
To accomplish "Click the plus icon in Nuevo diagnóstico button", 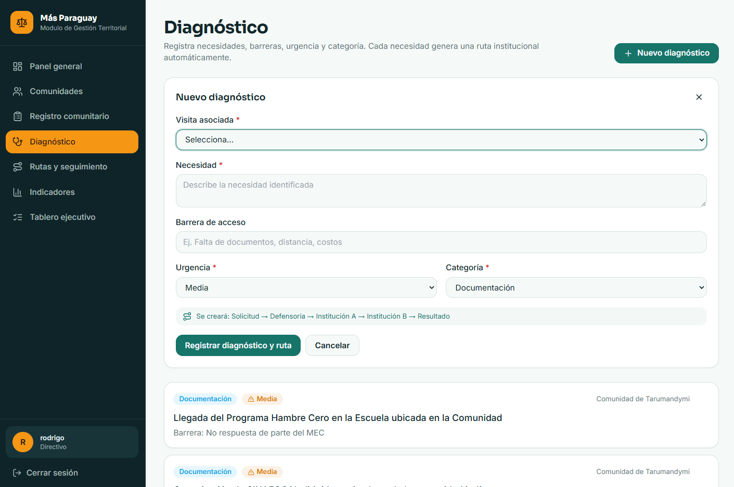I will 628,54.
